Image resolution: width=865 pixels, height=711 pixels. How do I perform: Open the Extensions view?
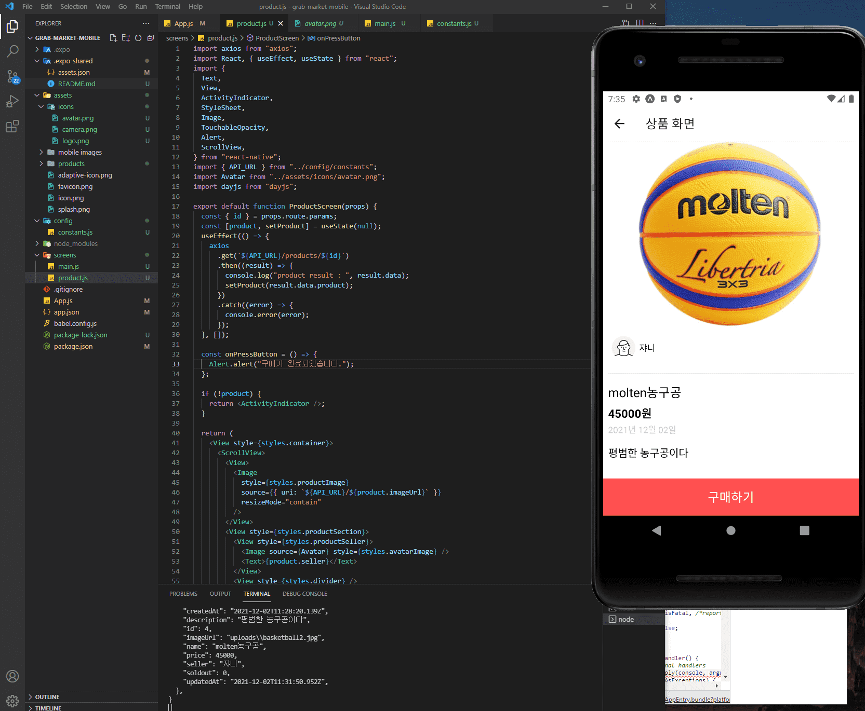point(12,126)
